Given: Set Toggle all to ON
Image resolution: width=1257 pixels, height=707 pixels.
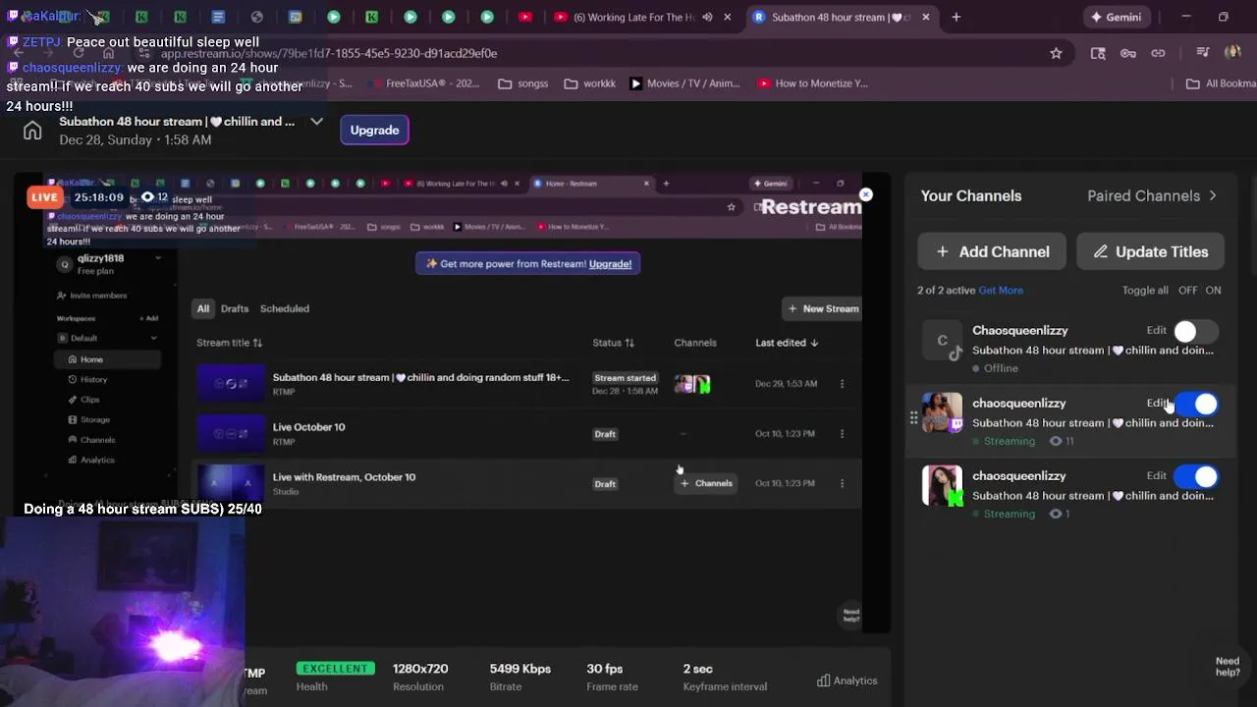Looking at the screenshot, I should pyautogui.click(x=1213, y=291).
